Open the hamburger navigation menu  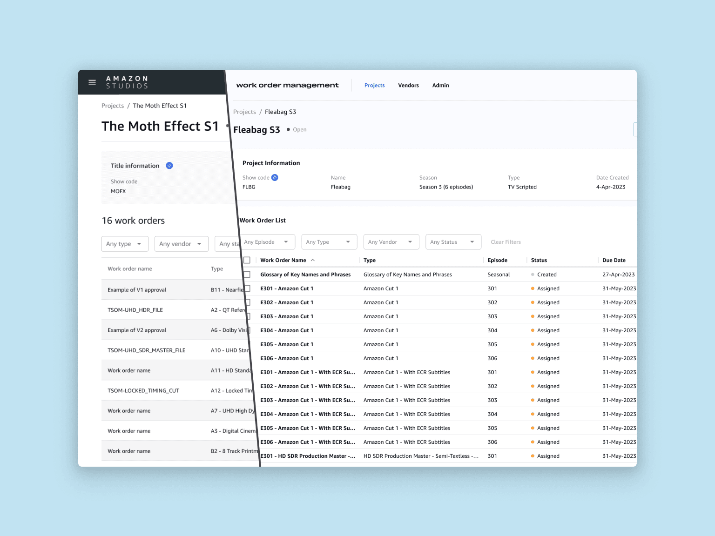coord(92,82)
